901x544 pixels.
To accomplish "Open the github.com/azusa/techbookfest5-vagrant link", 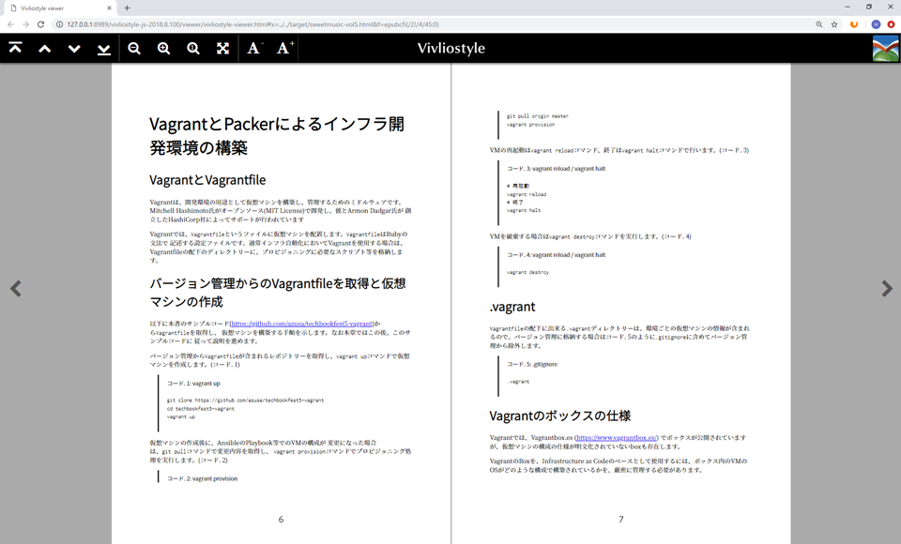I will click(301, 324).
